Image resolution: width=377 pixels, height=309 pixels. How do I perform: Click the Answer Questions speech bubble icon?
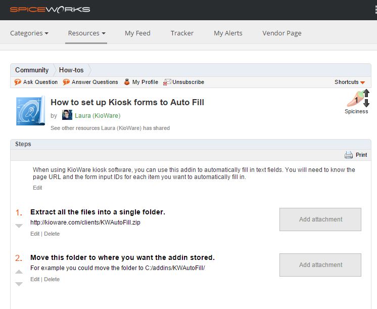click(66, 82)
